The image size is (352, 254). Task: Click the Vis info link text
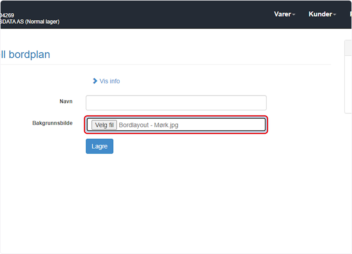click(110, 81)
